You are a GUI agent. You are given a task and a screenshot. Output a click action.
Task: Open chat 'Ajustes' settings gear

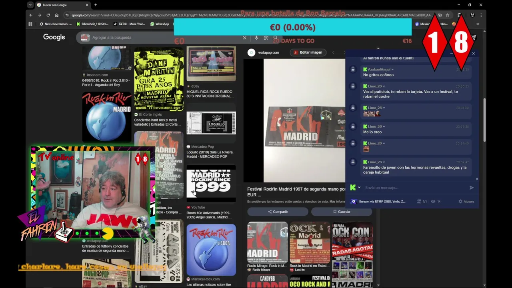pyautogui.click(x=466, y=202)
